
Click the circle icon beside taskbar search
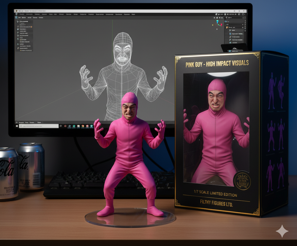[x=61, y=126]
